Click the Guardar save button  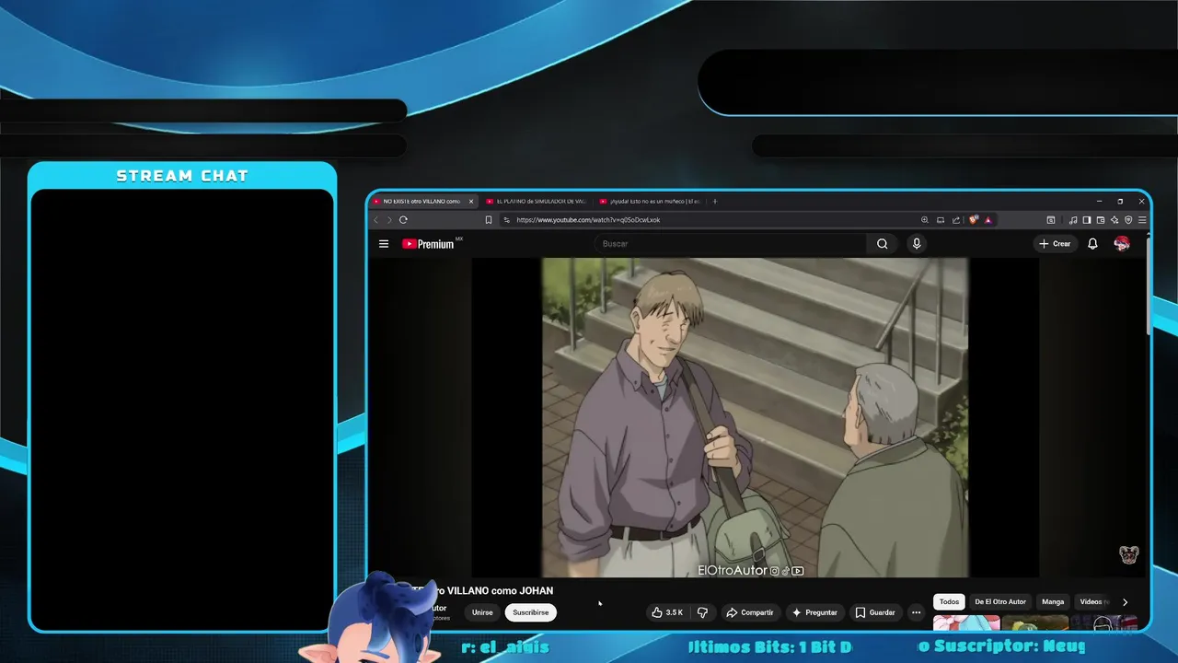(874, 612)
